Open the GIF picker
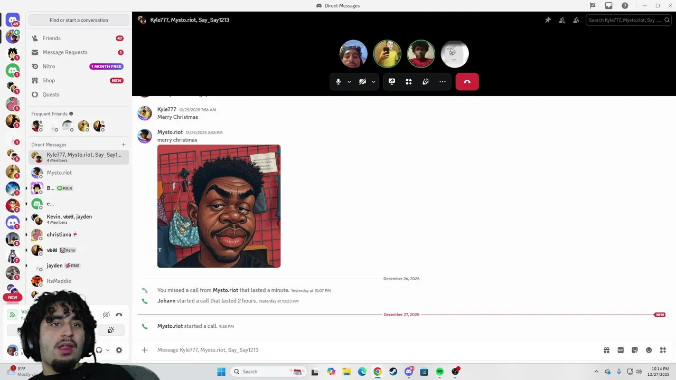Viewport: 676px width, 380px height. (x=621, y=350)
